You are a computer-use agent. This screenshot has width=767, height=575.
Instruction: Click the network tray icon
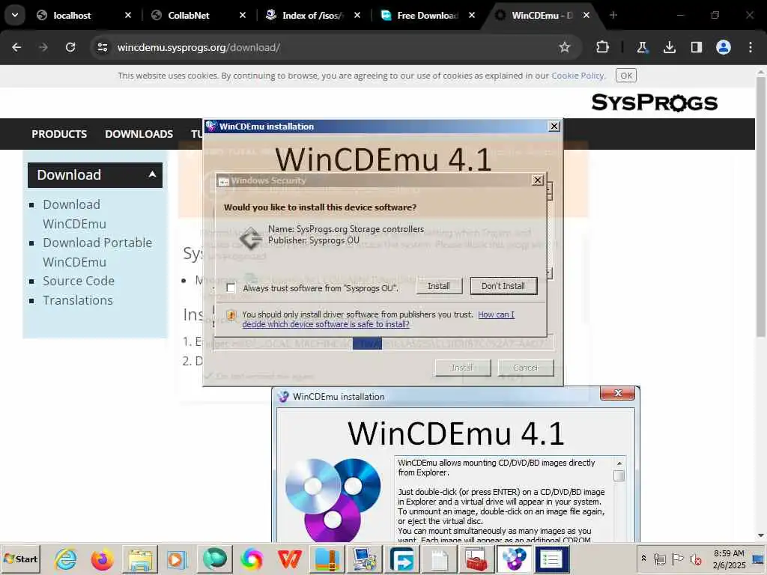660,559
